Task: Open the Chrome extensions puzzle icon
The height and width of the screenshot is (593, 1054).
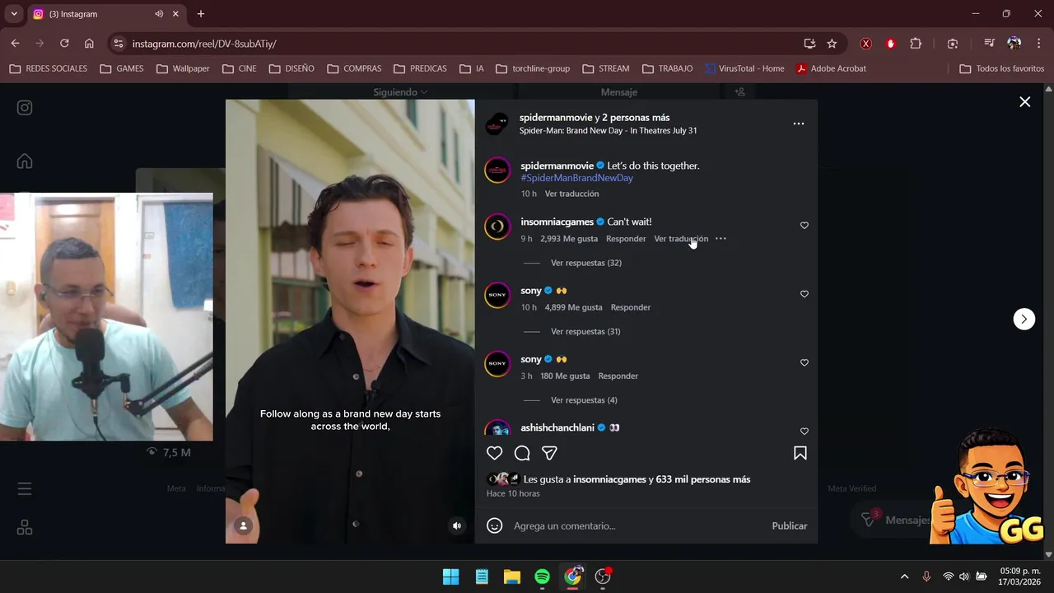Action: (916, 44)
